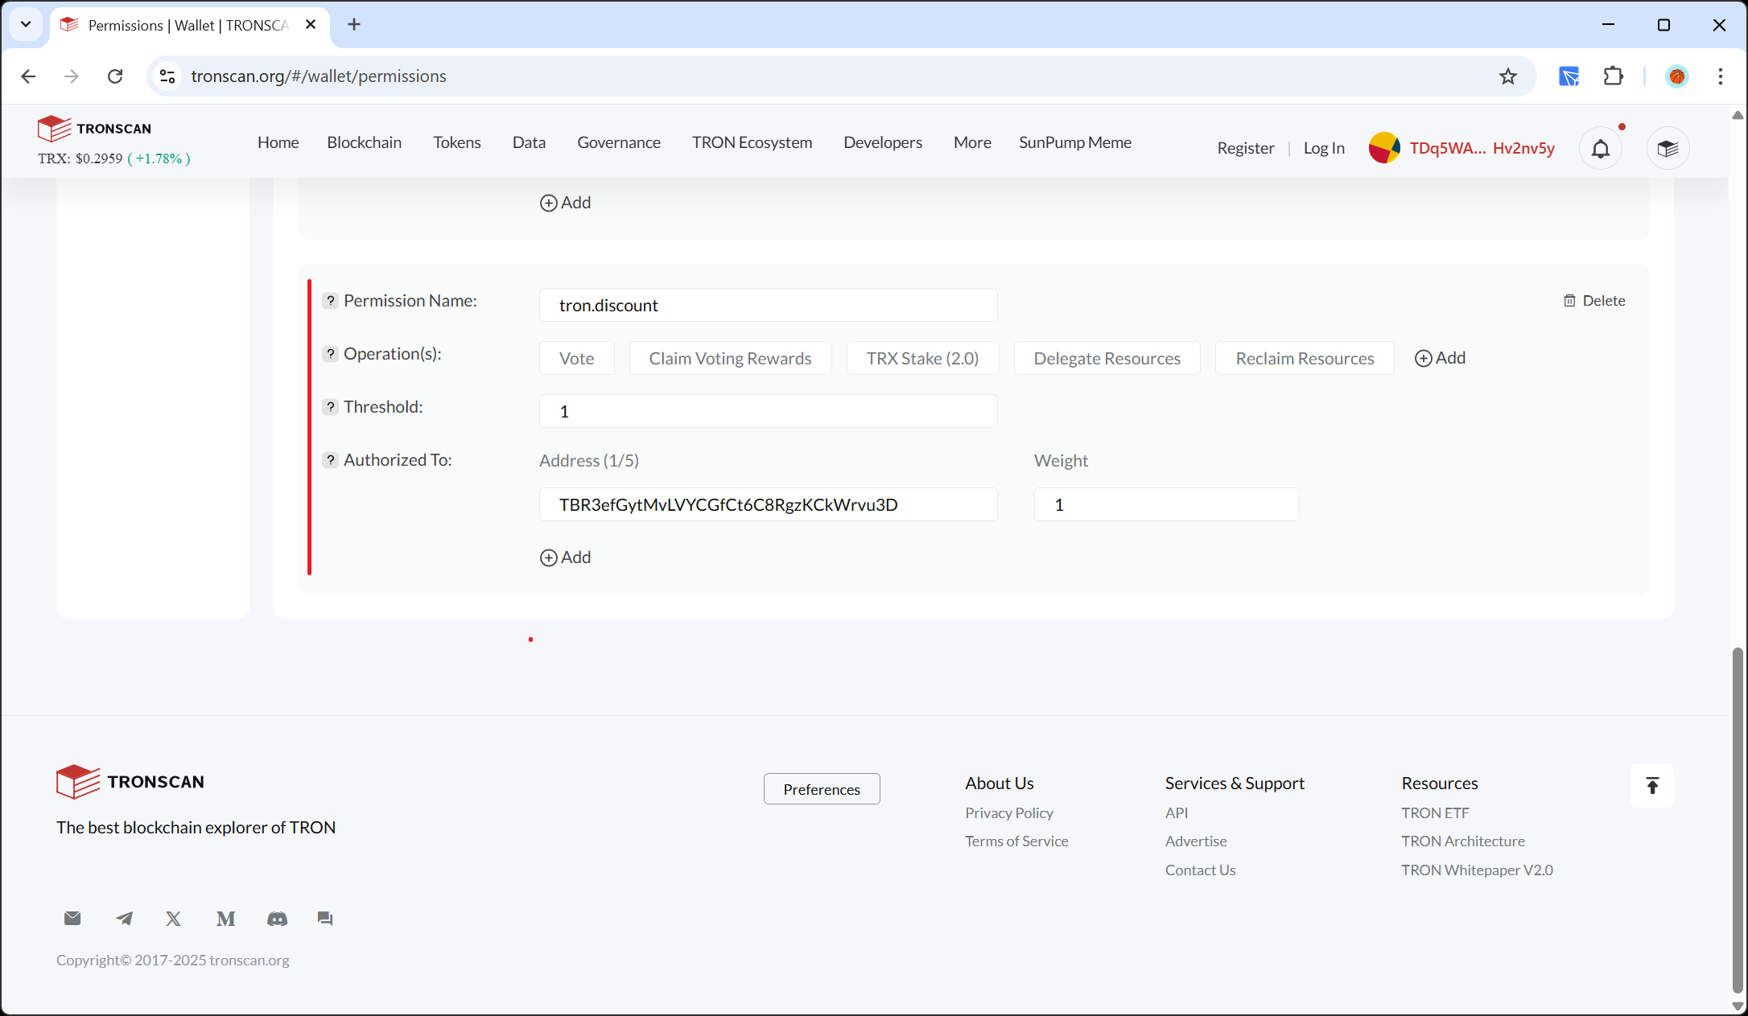1748x1016 pixels.
Task: Open the TRON Whitepaper V2.0 link
Action: click(1478, 870)
